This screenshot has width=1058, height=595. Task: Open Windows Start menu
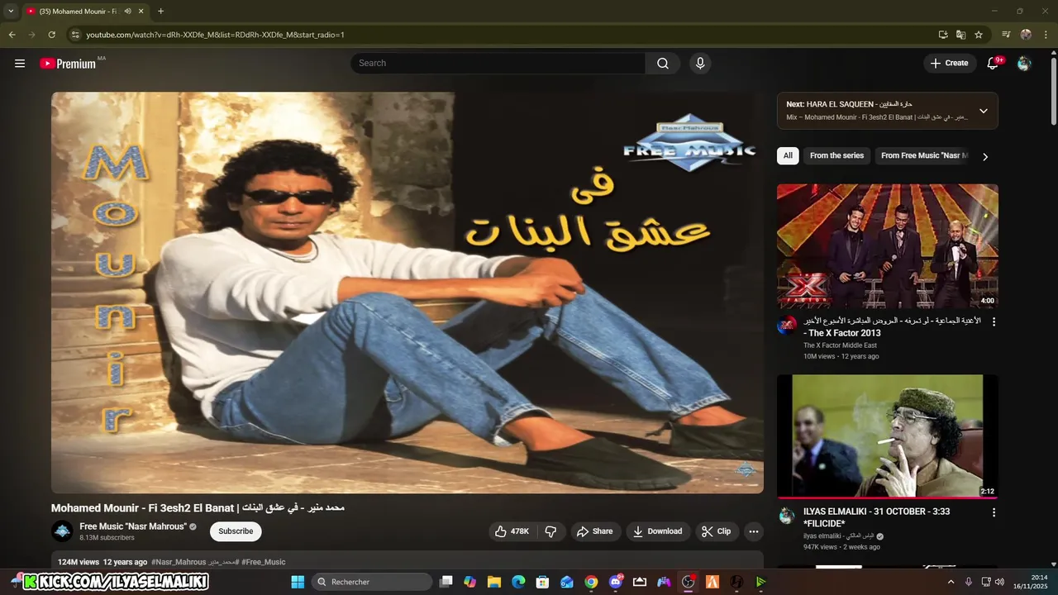(x=298, y=582)
